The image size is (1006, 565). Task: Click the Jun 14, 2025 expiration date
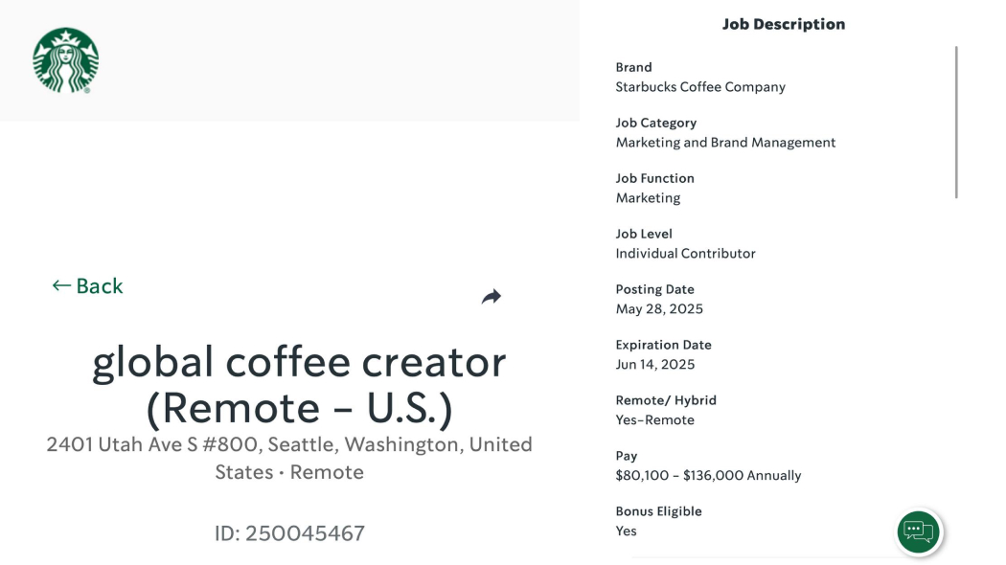point(655,364)
